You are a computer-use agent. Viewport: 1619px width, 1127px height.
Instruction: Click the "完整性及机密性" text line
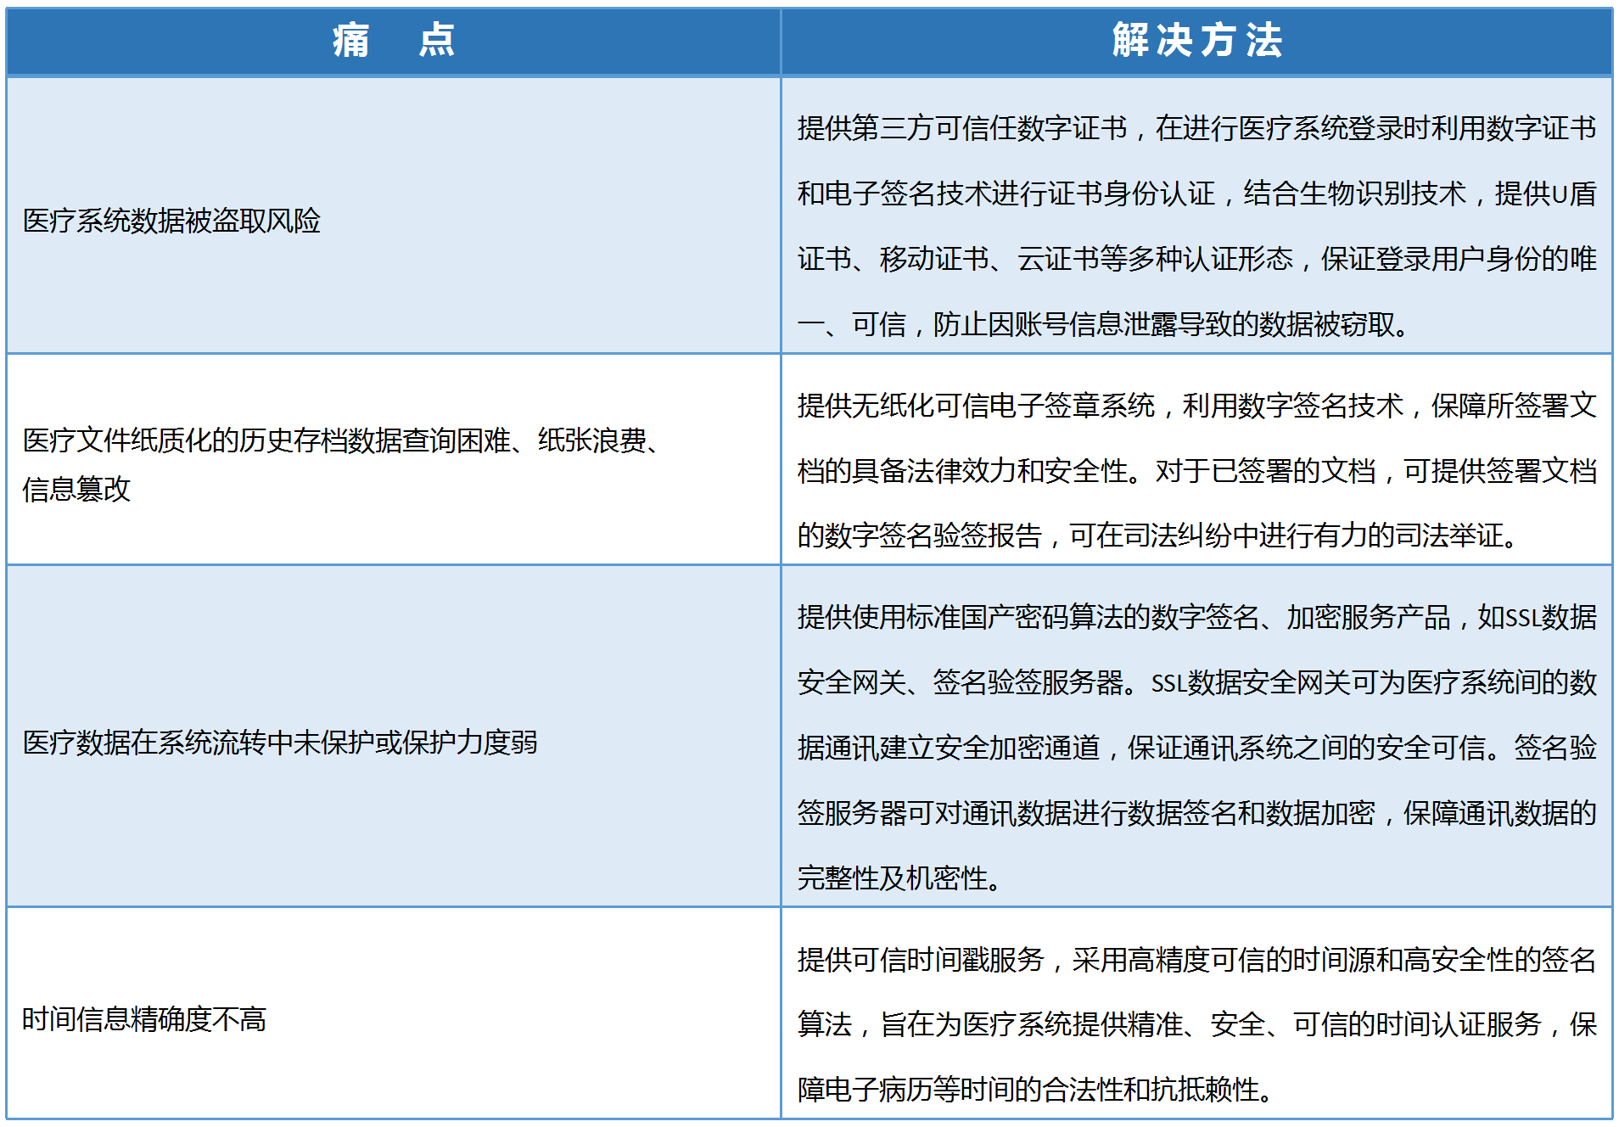899,878
